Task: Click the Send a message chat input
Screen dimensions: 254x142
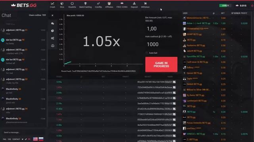Action: tap(23, 133)
